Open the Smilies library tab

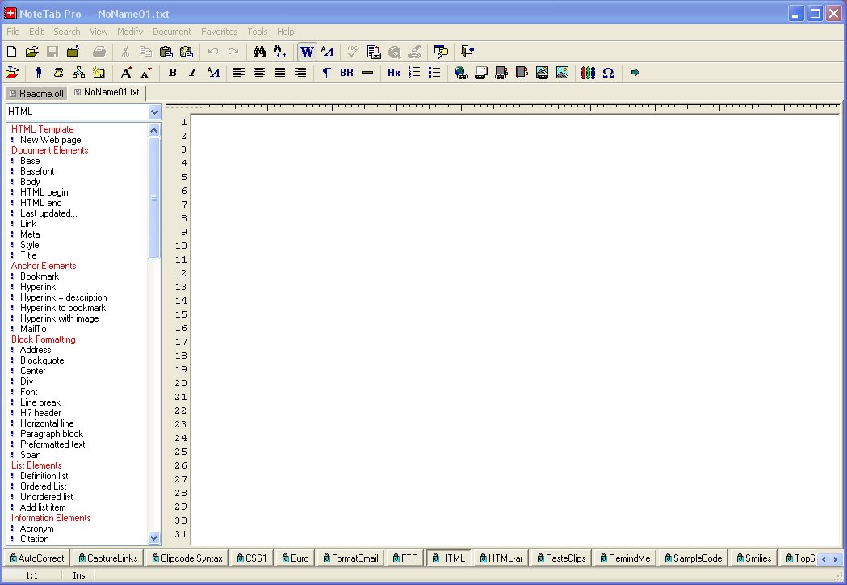click(753, 558)
